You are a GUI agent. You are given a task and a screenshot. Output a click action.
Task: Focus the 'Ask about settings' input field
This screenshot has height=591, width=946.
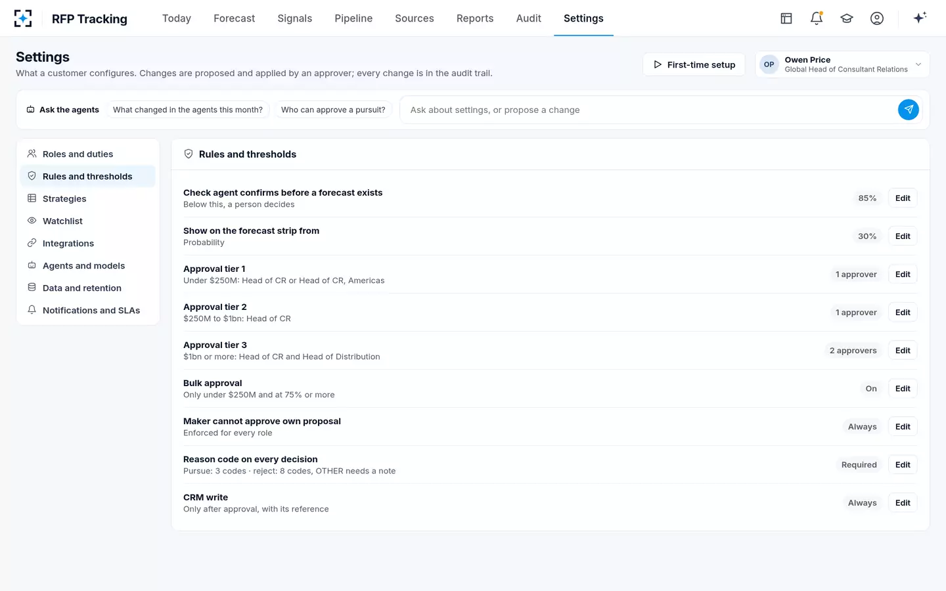(648, 110)
